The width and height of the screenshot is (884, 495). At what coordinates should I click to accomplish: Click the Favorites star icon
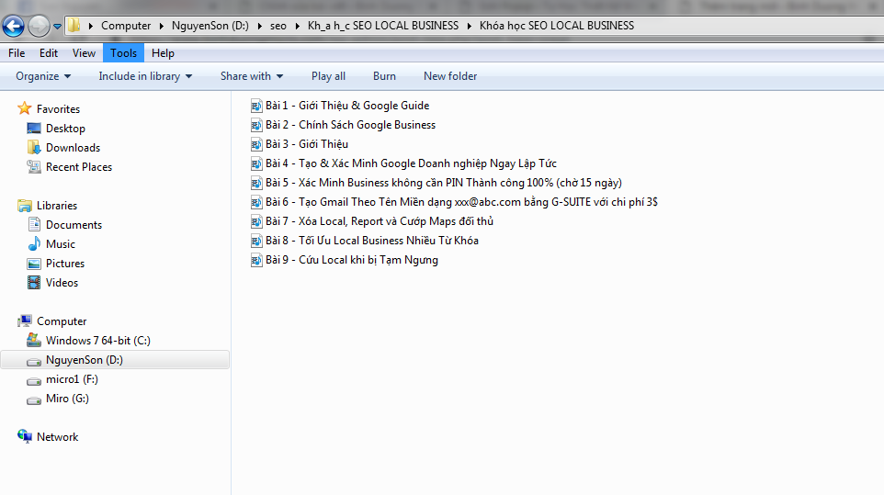click(24, 108)
